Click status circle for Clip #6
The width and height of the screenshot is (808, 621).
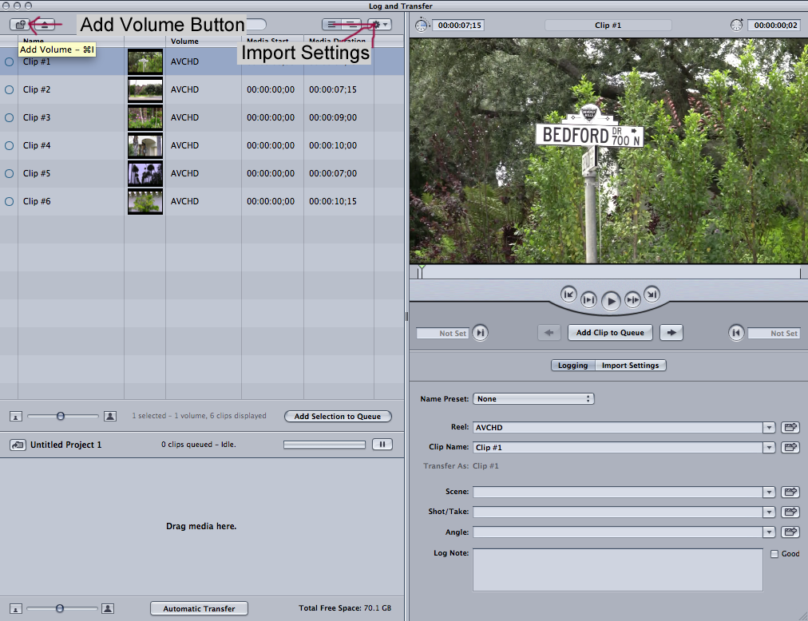click(10, 201)
